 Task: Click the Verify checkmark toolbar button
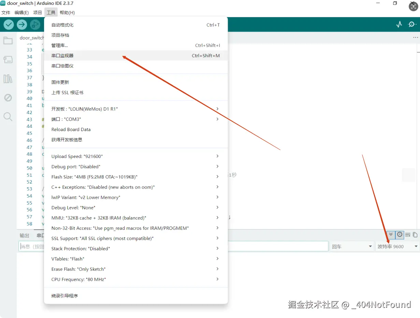coord(9,25)
